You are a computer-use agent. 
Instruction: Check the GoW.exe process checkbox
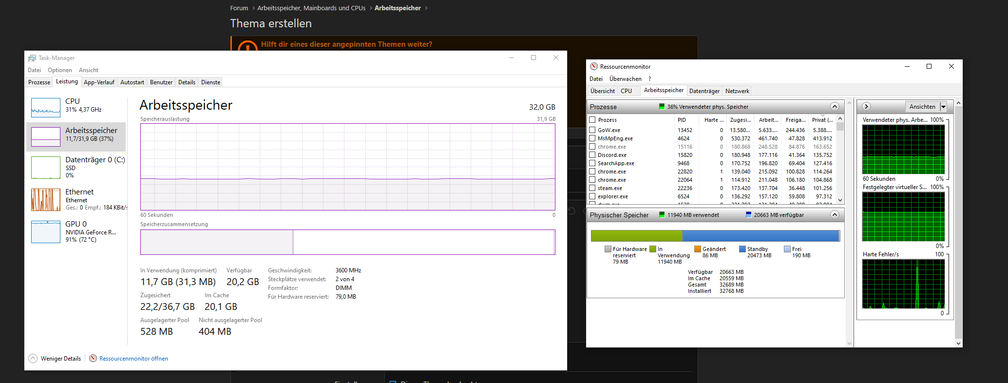coord(592,130)
